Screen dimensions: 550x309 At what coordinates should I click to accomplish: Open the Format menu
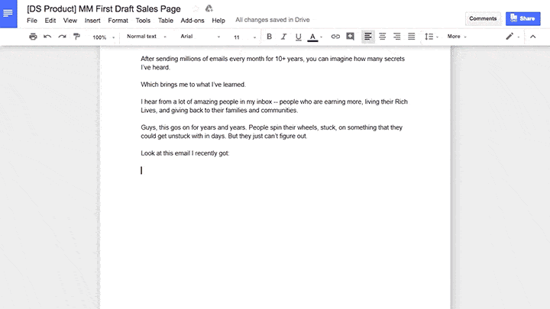pyautogui.click(x=118, y=21)
